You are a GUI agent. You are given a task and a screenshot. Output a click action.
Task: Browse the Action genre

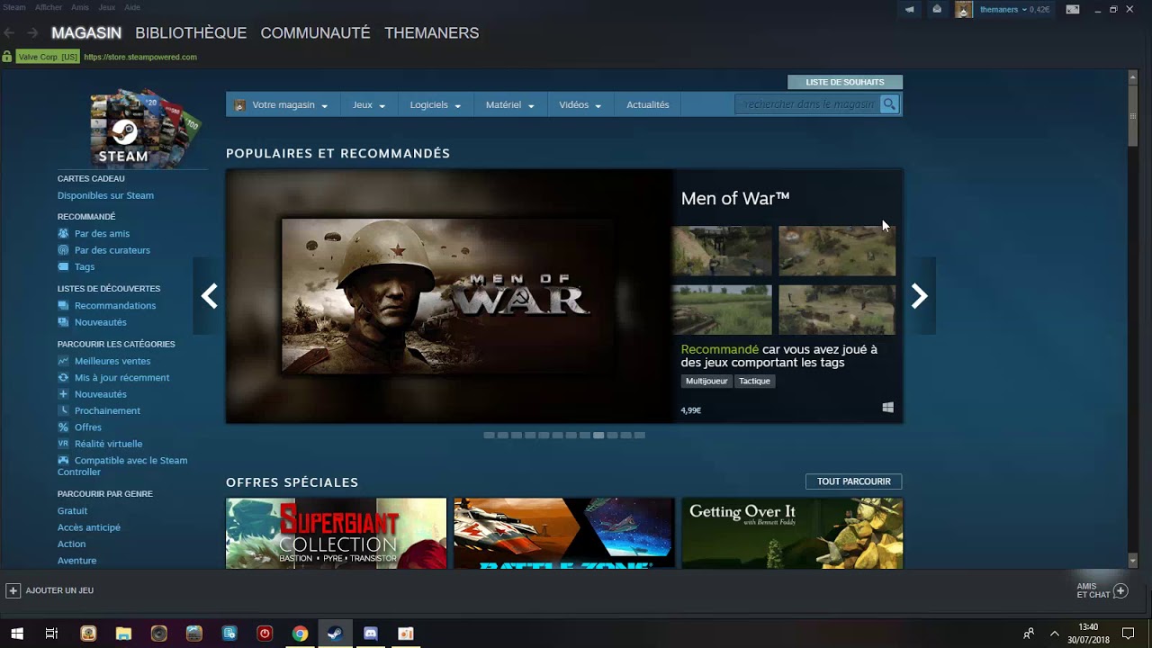point(71,544)
